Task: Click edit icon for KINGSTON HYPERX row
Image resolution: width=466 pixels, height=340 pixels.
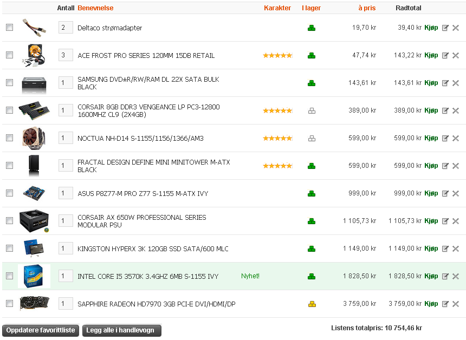Action: coord(445,249)
